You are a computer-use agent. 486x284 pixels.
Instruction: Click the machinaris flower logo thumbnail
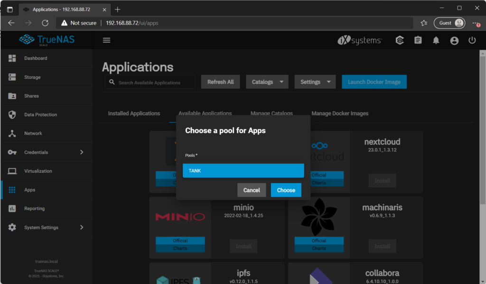[x=319, y=217]
